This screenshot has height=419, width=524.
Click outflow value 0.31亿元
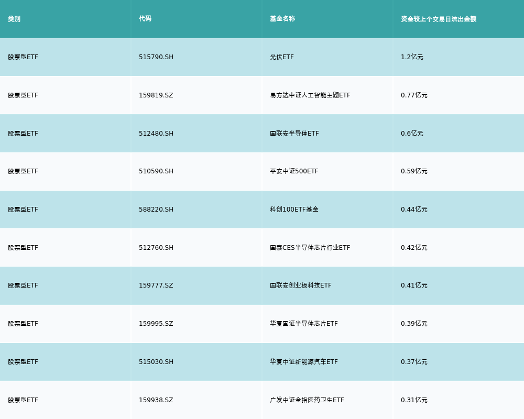pyautogui.click(x=414, y=400)
